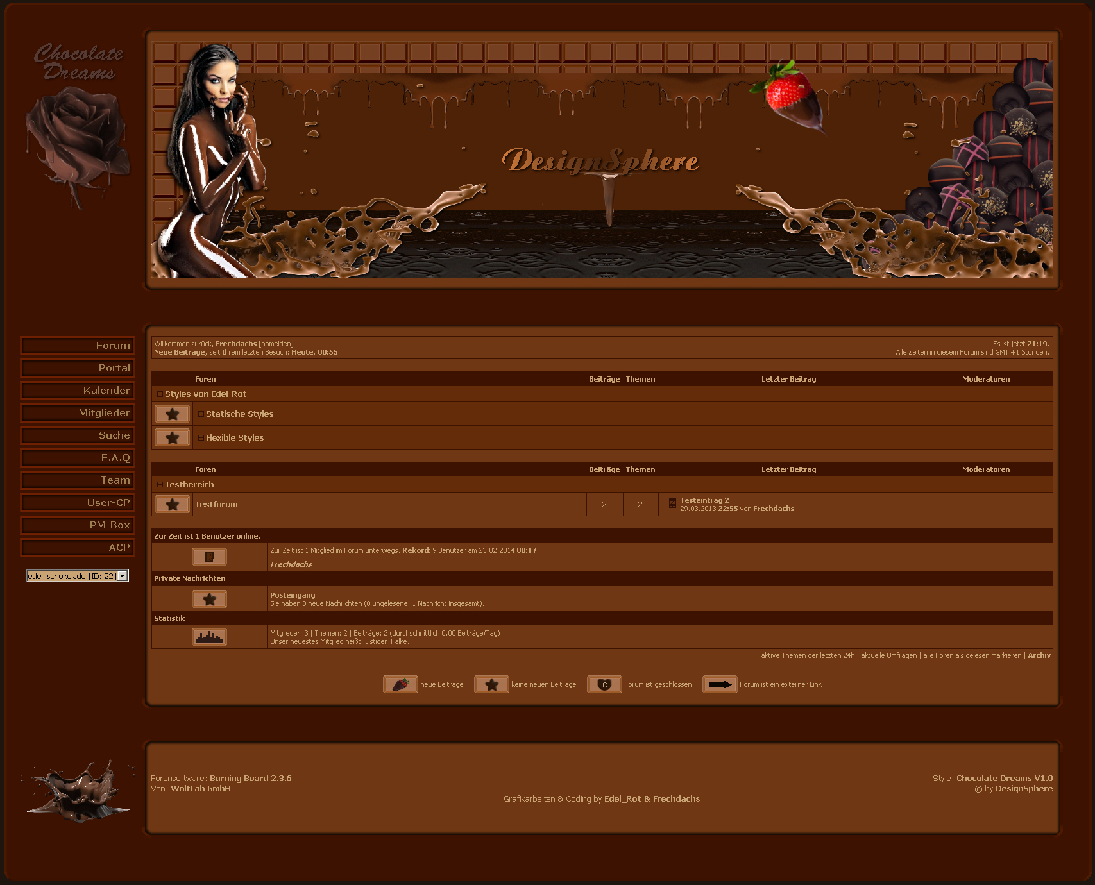The width and height of the screenshot is (1095, 885).
Task: Open the Forum menu item
Action: (78, 346)
